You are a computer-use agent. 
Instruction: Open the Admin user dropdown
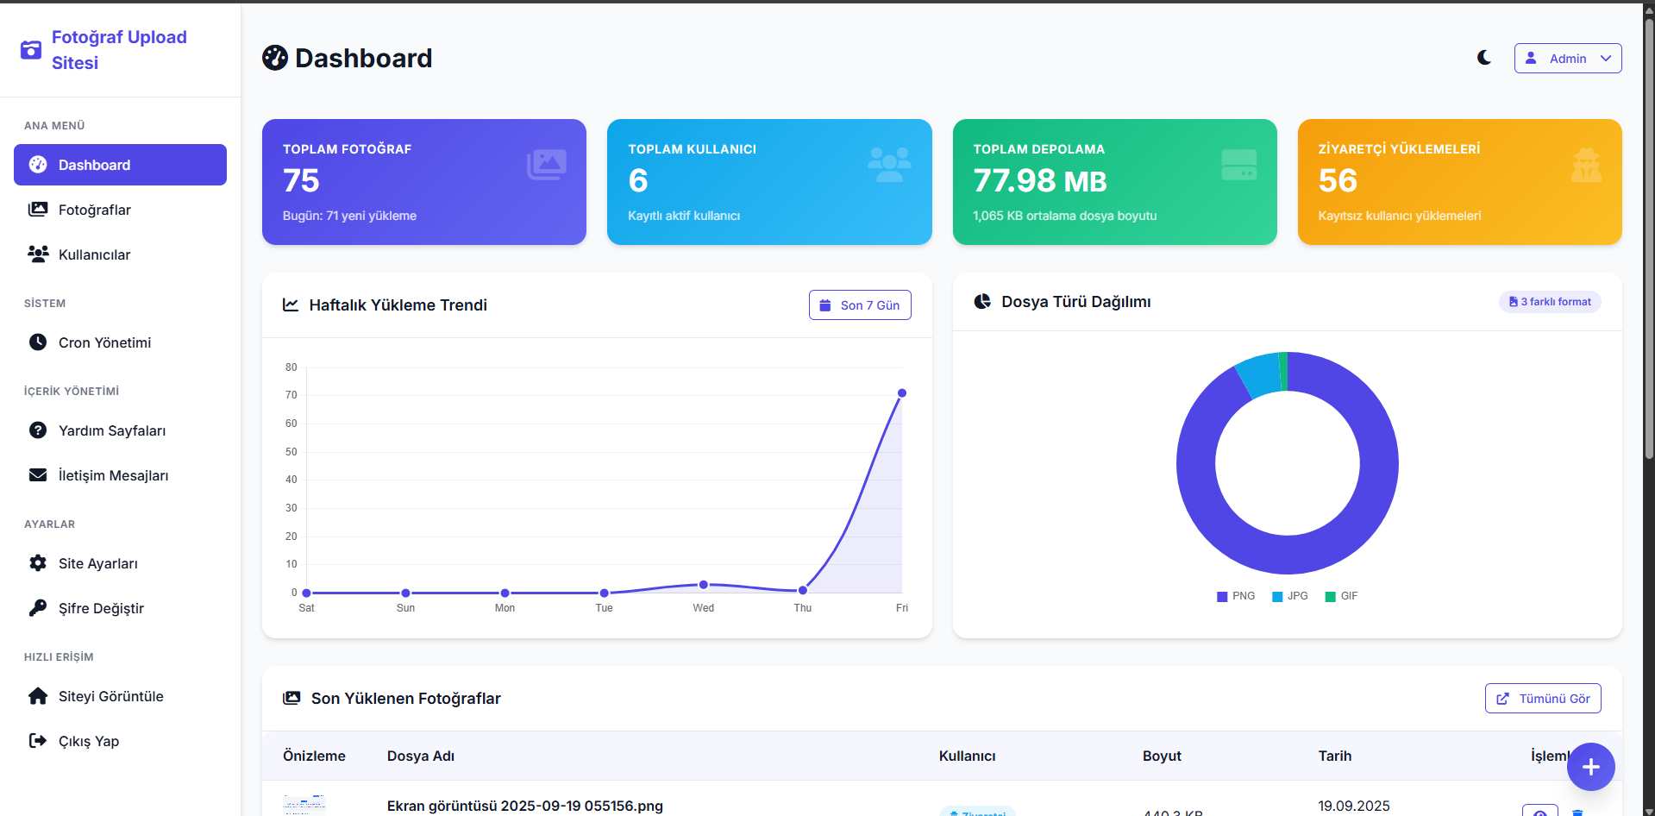point(1567,59)
